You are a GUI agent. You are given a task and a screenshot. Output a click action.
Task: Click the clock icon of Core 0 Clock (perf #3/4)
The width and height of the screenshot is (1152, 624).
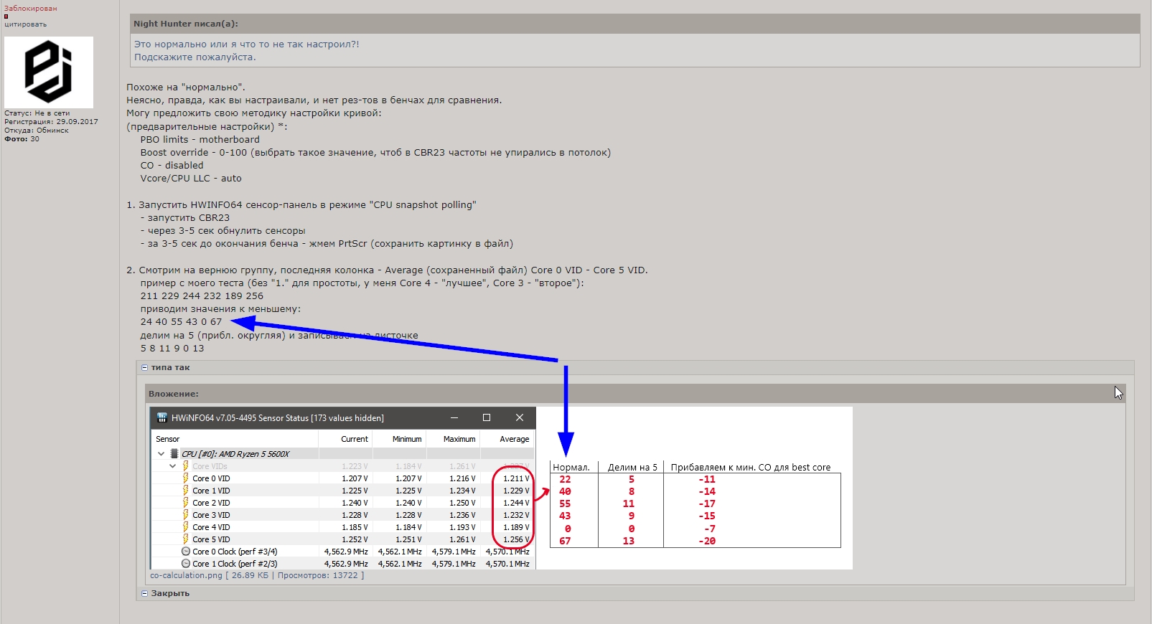[186, 552]
